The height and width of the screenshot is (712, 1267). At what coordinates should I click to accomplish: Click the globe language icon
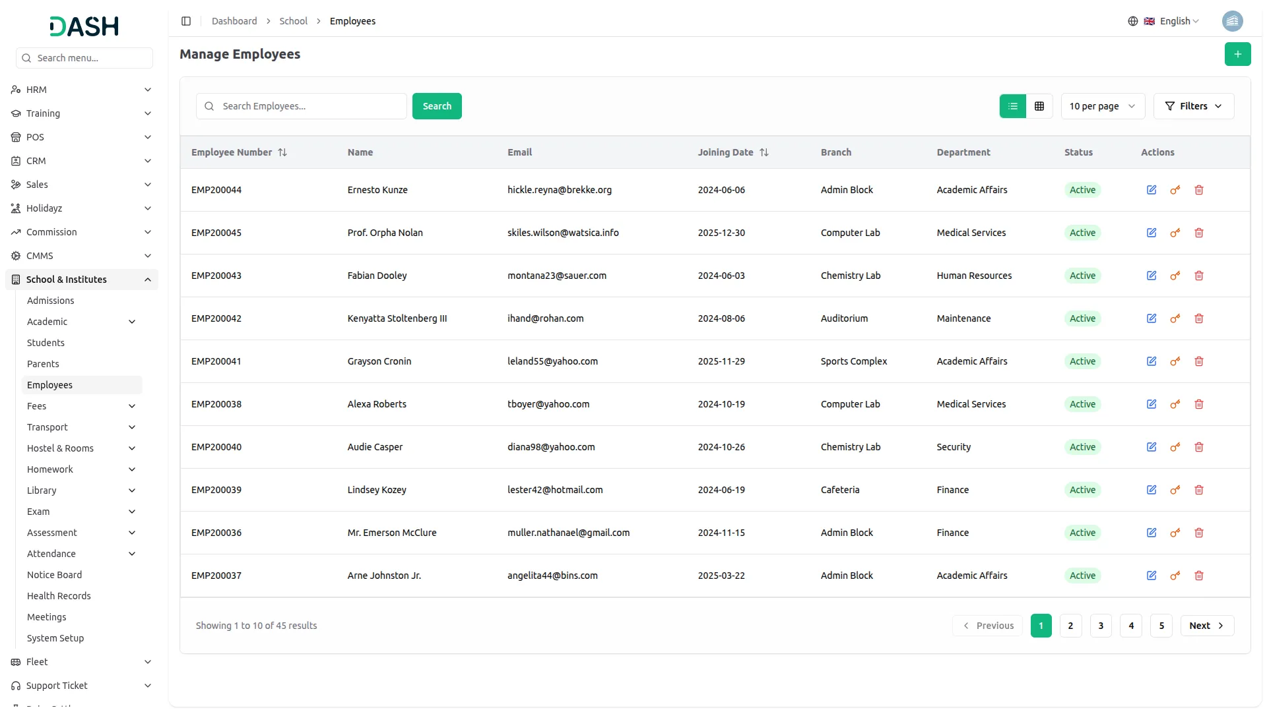pos(1132,21)
